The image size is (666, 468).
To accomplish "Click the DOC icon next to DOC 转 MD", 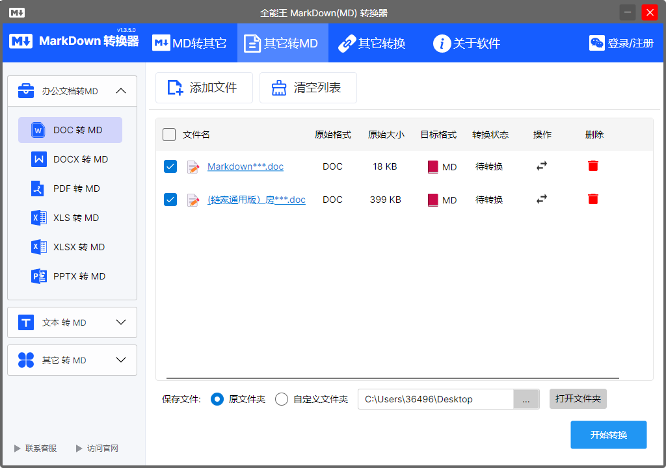I will (x=38, y=130).
